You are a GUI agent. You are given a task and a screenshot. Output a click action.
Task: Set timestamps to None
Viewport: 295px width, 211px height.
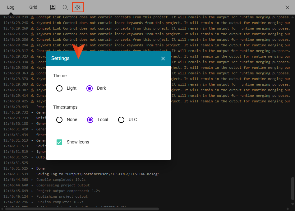click(x=59, y=120)
